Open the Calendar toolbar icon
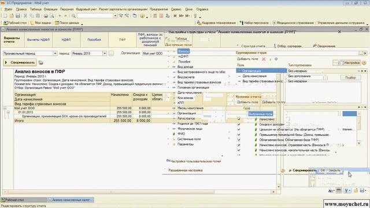Image resolution: width=370 pixels, height=208 pixels. pos(161,16)
